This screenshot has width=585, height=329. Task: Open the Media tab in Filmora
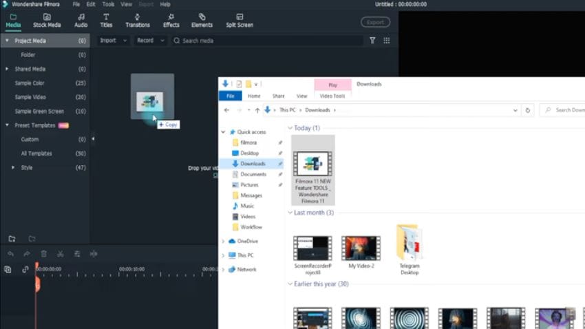pyautogui.click(x=13, y=21)
